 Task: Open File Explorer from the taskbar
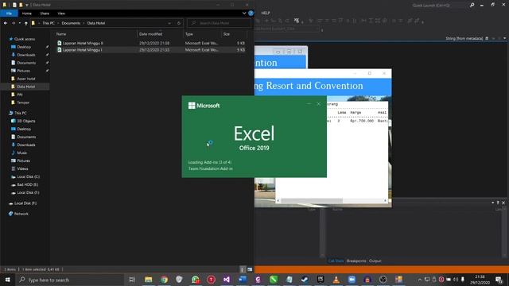point(149,280)
